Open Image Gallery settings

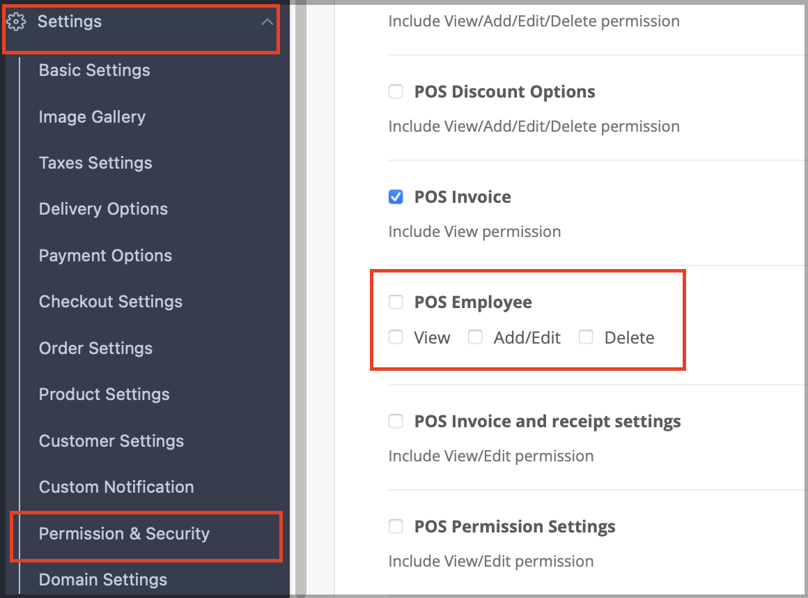[92, 117]
